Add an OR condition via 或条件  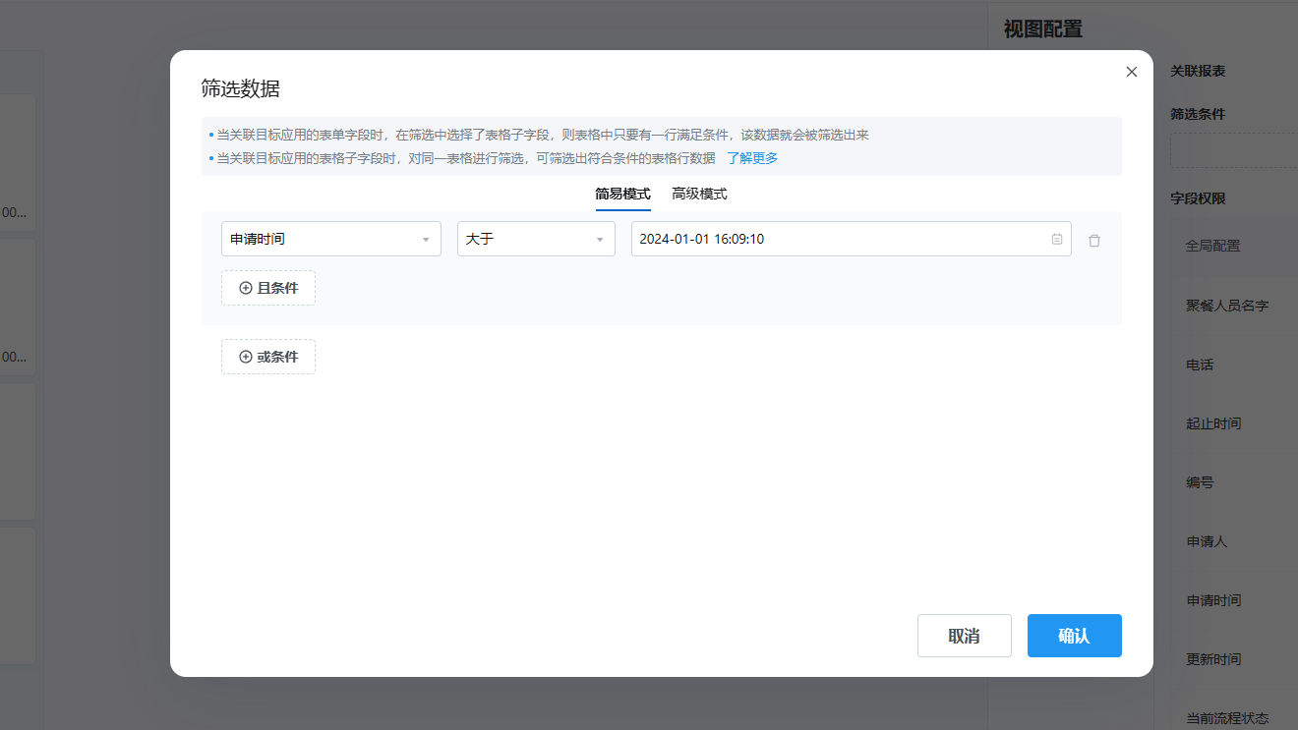coord(267,357)
